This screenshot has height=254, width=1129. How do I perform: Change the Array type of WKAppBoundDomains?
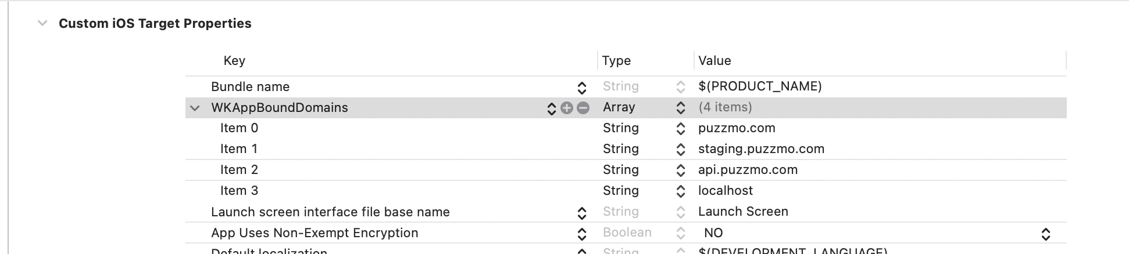pos(680,108)
